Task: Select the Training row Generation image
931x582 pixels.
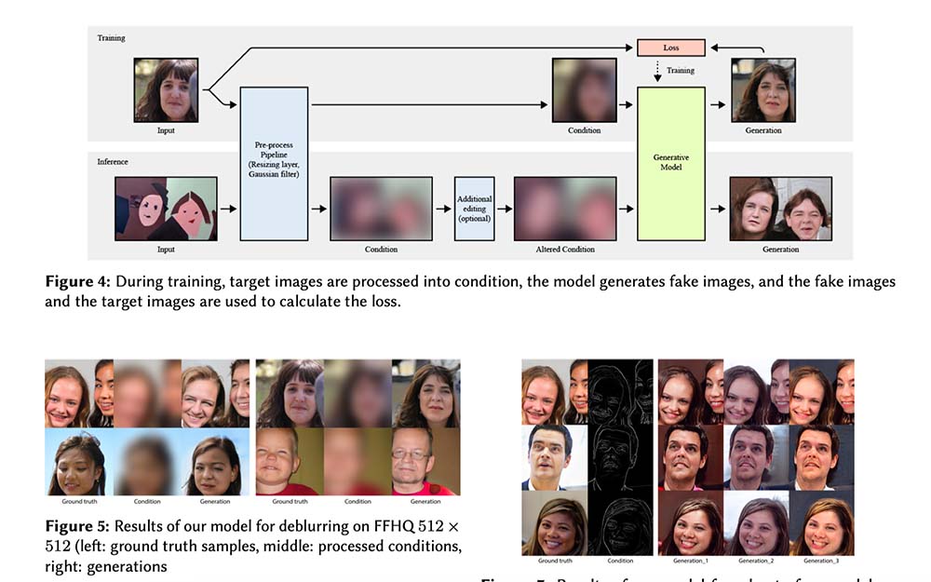Action: click(763, 90)
